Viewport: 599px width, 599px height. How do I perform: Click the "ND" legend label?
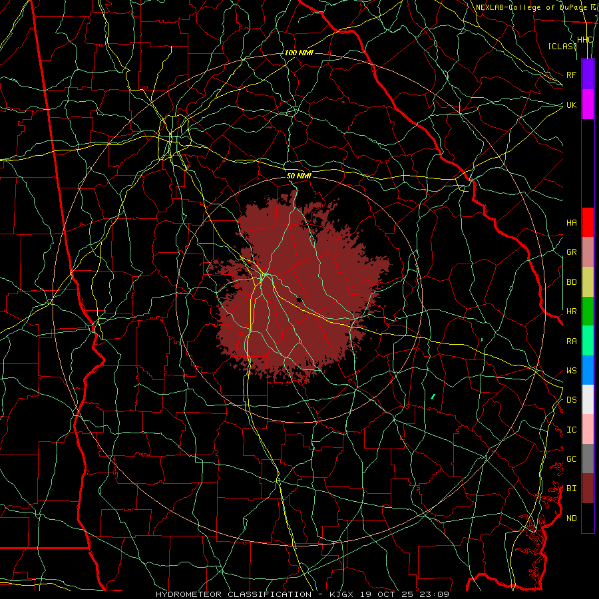point(571,518)
